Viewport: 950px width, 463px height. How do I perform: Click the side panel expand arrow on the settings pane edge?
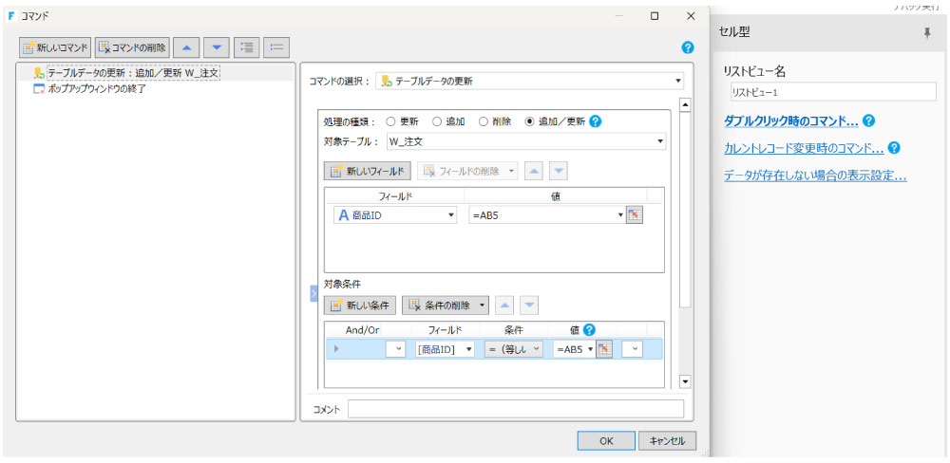click(x=313, y=294)
